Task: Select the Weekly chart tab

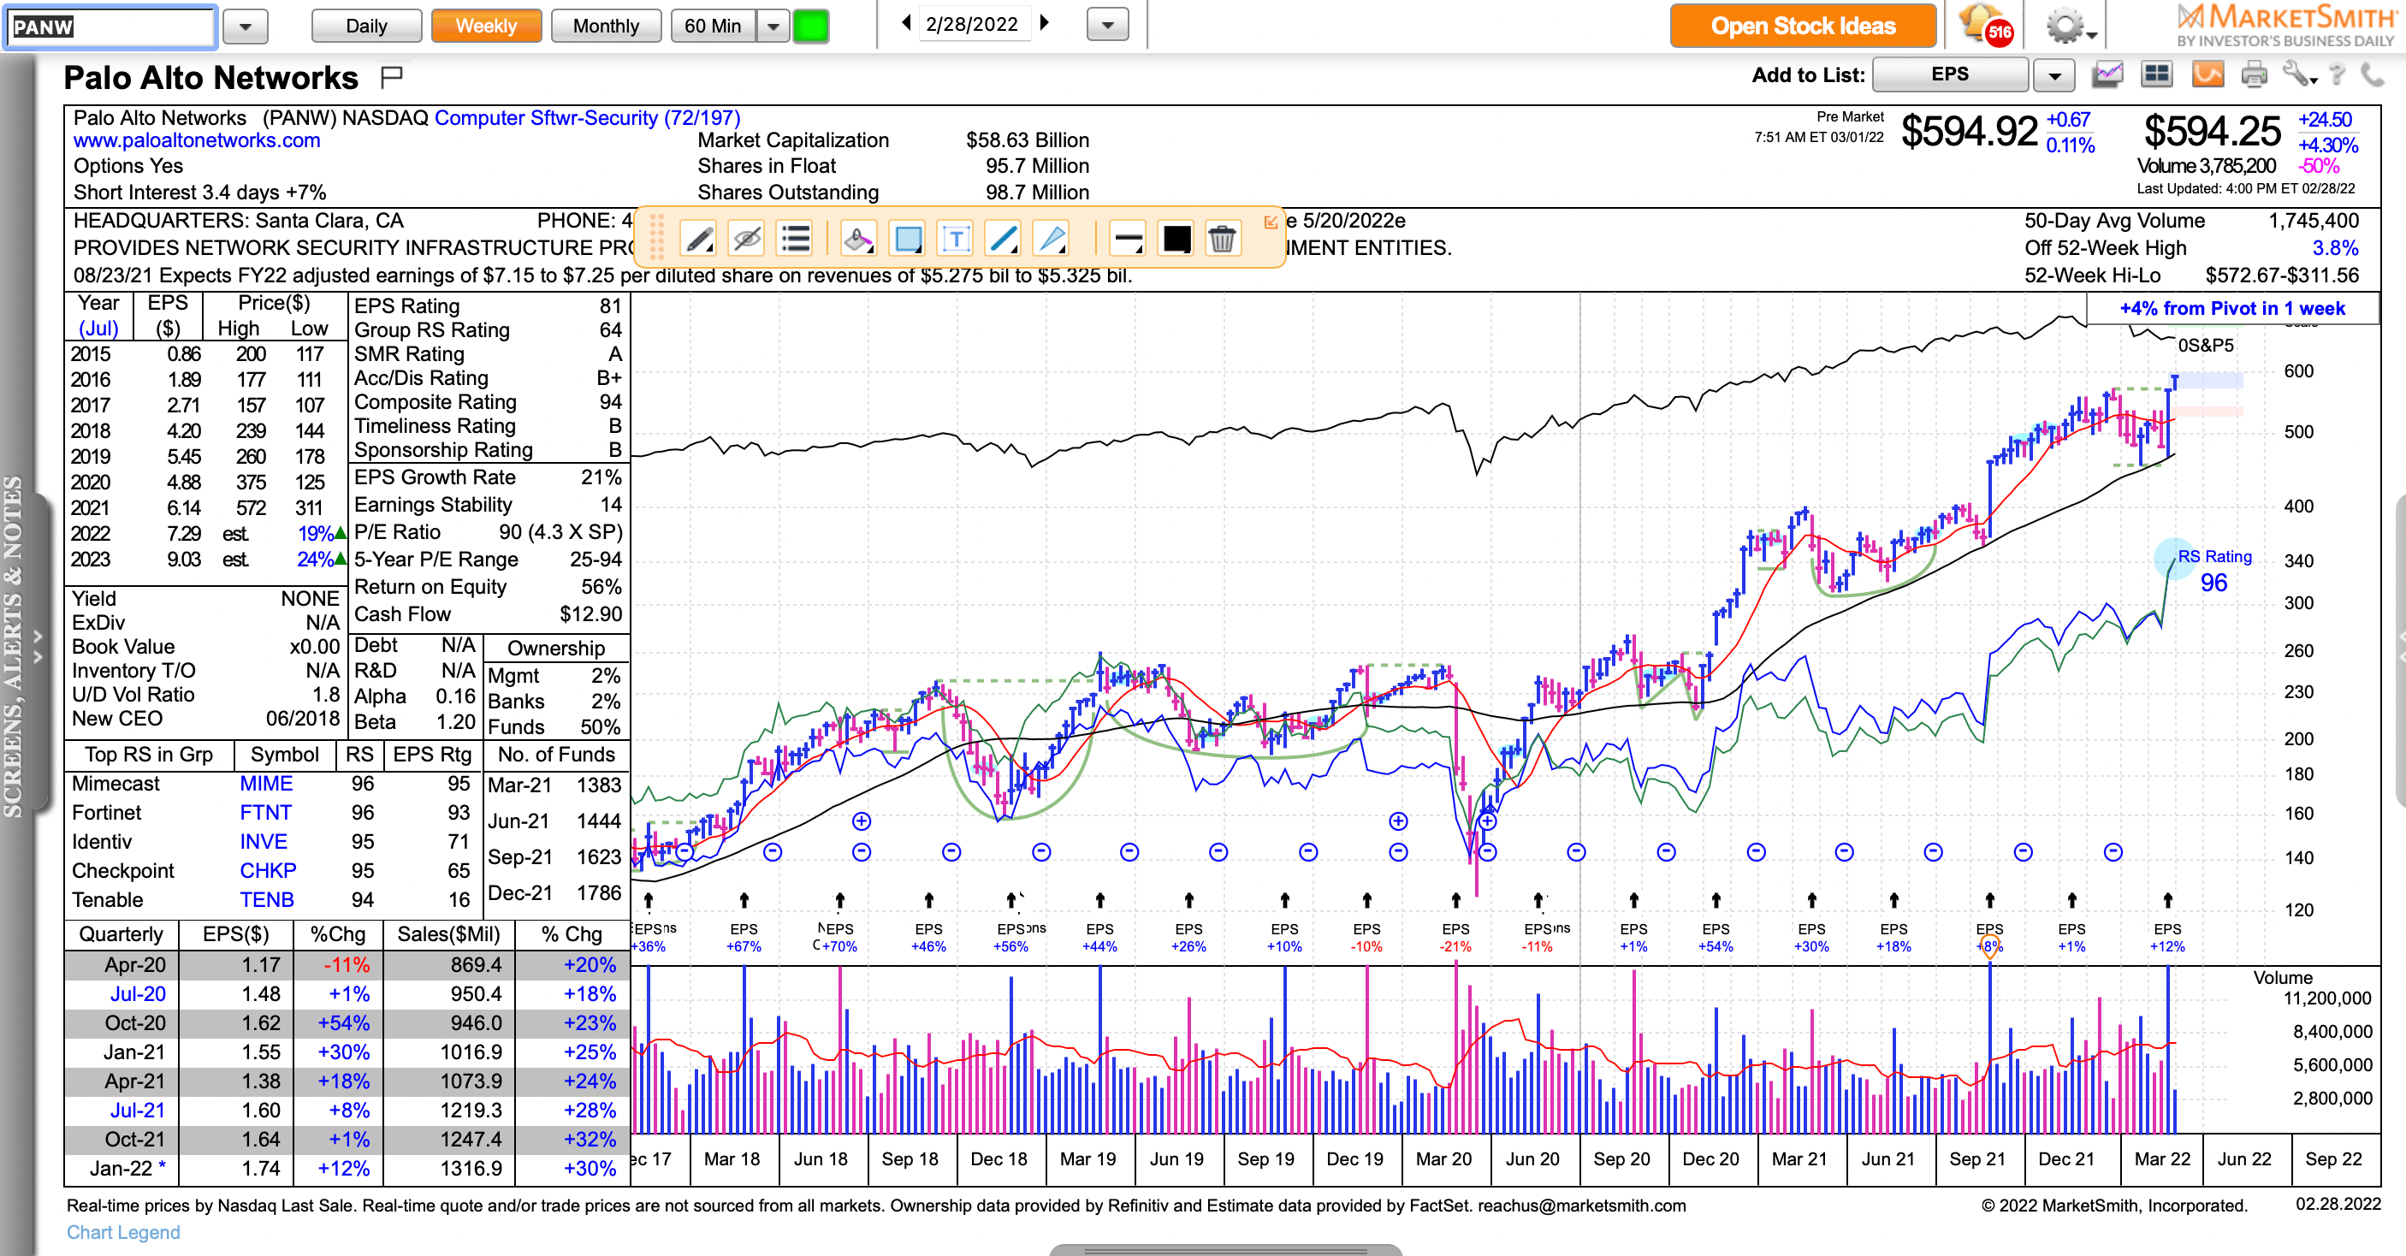Action: tap(486, 27)
